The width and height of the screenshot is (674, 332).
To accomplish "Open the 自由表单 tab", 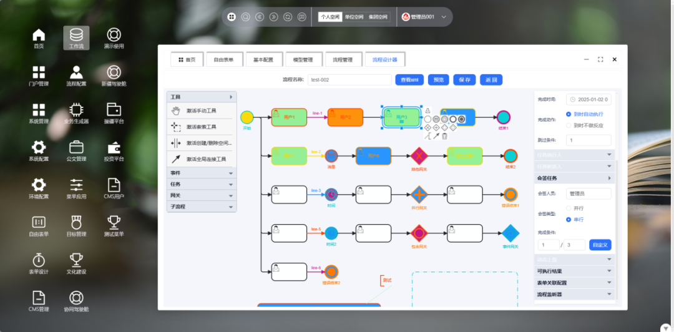I will [x=223, y=60].
